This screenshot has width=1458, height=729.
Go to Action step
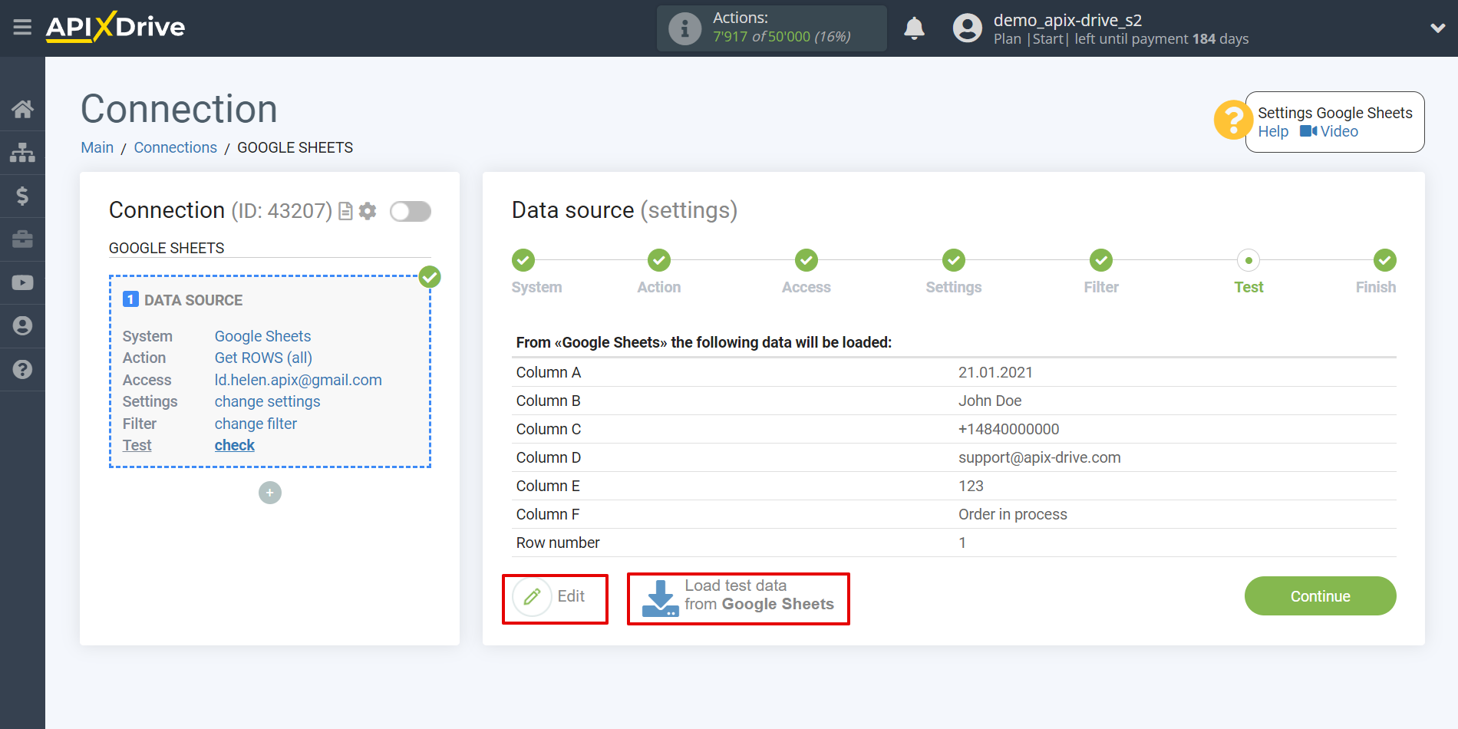(658, 261)
